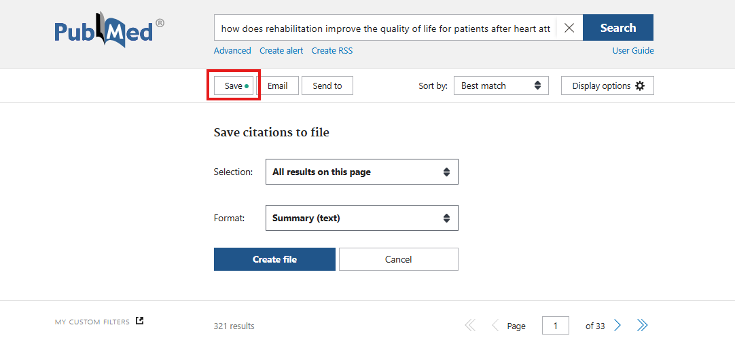
Task: Toggle the Save panel
Action: point(234,86)
